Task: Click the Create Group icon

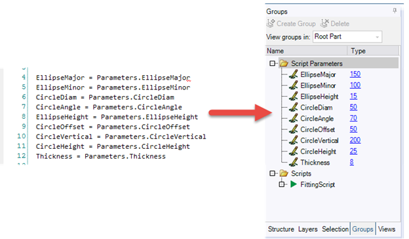Action: tap(271, 24)
